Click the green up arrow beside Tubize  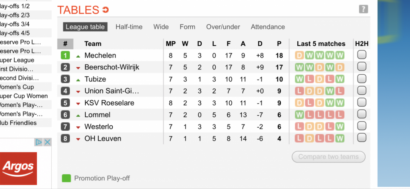point(78,80)
